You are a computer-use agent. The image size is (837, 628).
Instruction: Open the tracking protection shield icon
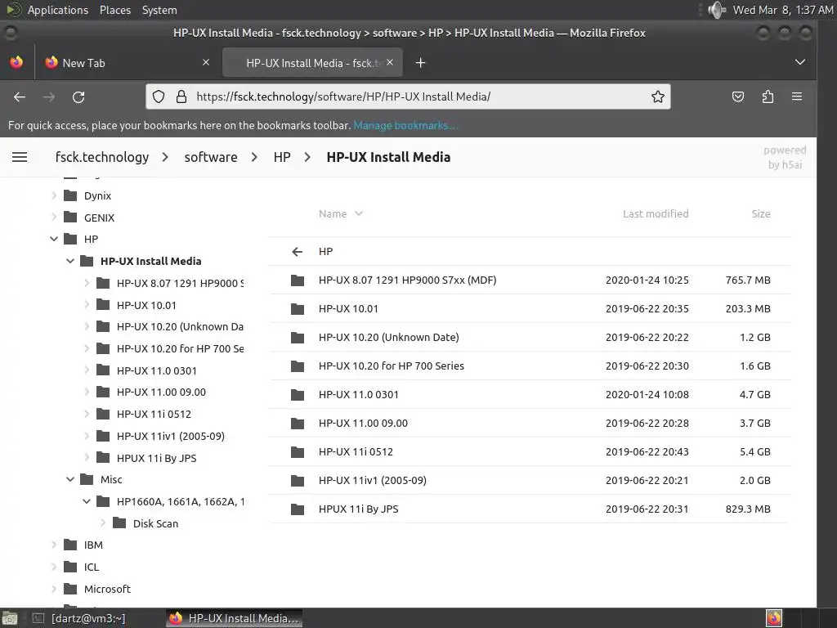pos(159,96)
